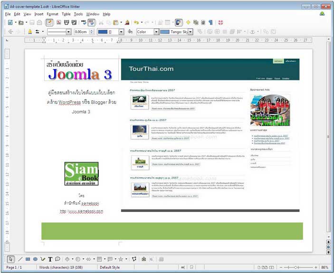Open the File menu
The image size is (335, 274).
click(x=8, y=14)
